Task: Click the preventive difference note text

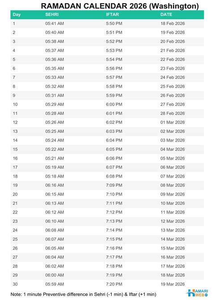Action: (x=83, y=294)
